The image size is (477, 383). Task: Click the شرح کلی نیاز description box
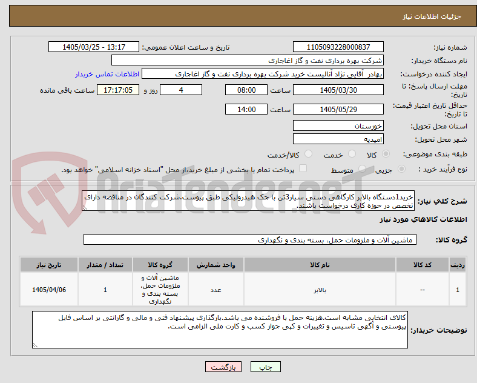click(x=248, y=201)
